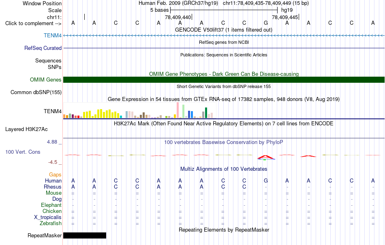Click the 'OMIM Gene Phenotypes' green track title
The height and width of the screenshot is (245, 385).
pyautogui.click(x=224, y=74)
